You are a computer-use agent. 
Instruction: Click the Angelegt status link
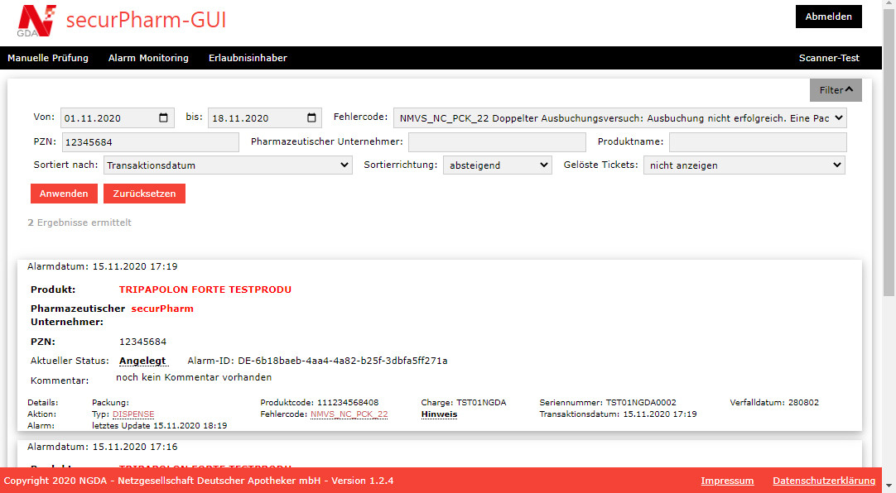coord(142,361)
